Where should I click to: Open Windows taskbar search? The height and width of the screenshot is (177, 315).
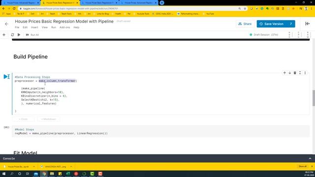click(x=12, y=174)
